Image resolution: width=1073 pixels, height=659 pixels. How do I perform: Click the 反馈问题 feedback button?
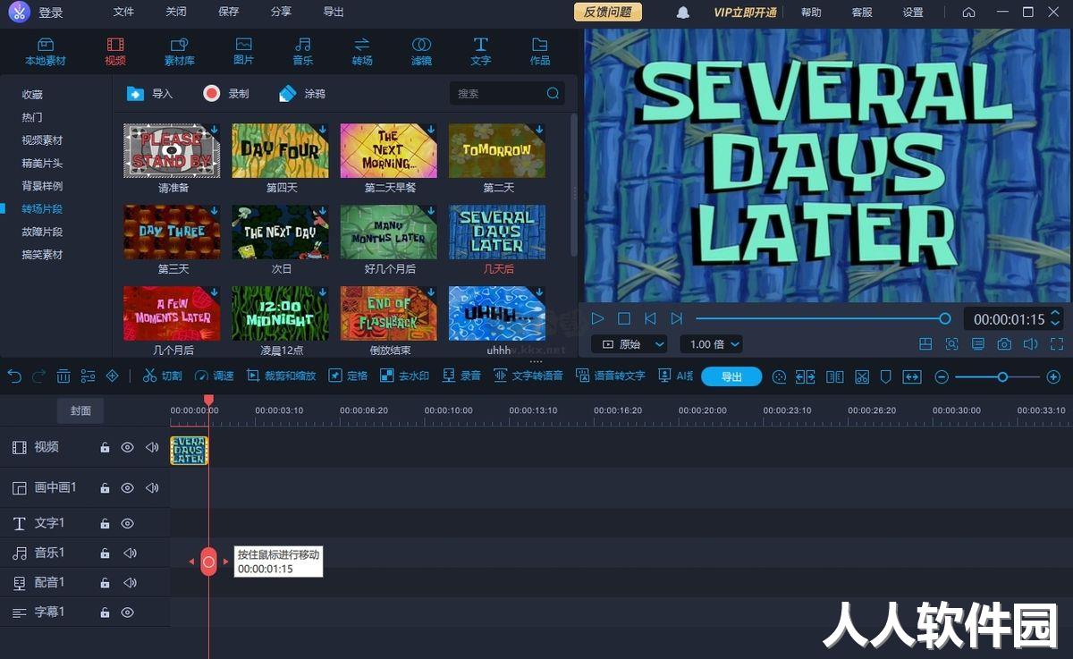pos(608,12)
